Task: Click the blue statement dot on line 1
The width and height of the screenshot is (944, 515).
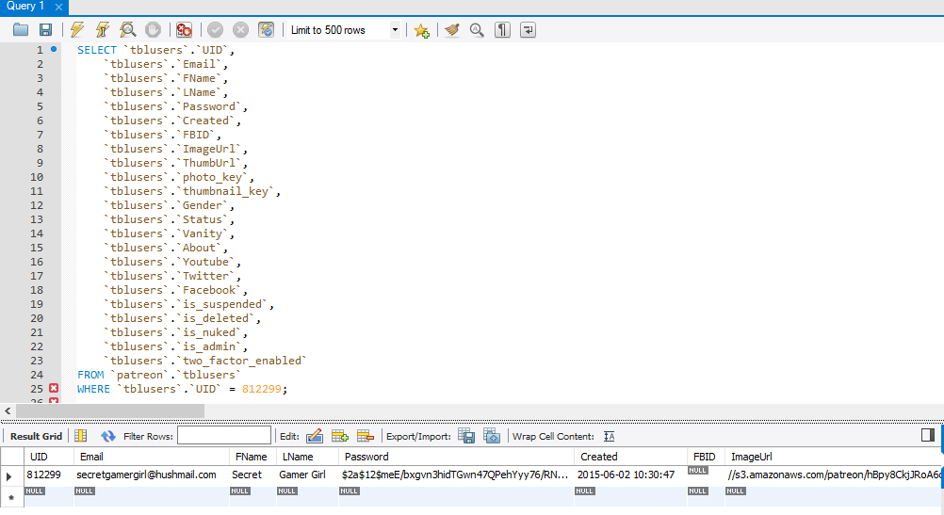Action: click(x=54, y=49)
